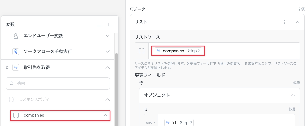Collapse the リスト section
Image resolution: width=307 pixels, height=126 pixels.
297,22
